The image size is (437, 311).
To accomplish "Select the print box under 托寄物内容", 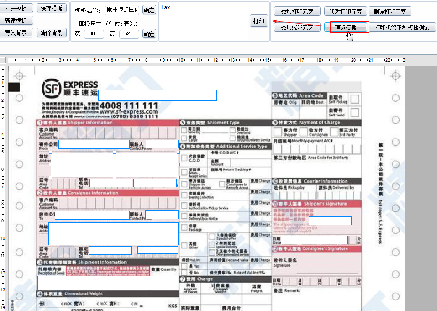I will (108, 283).
